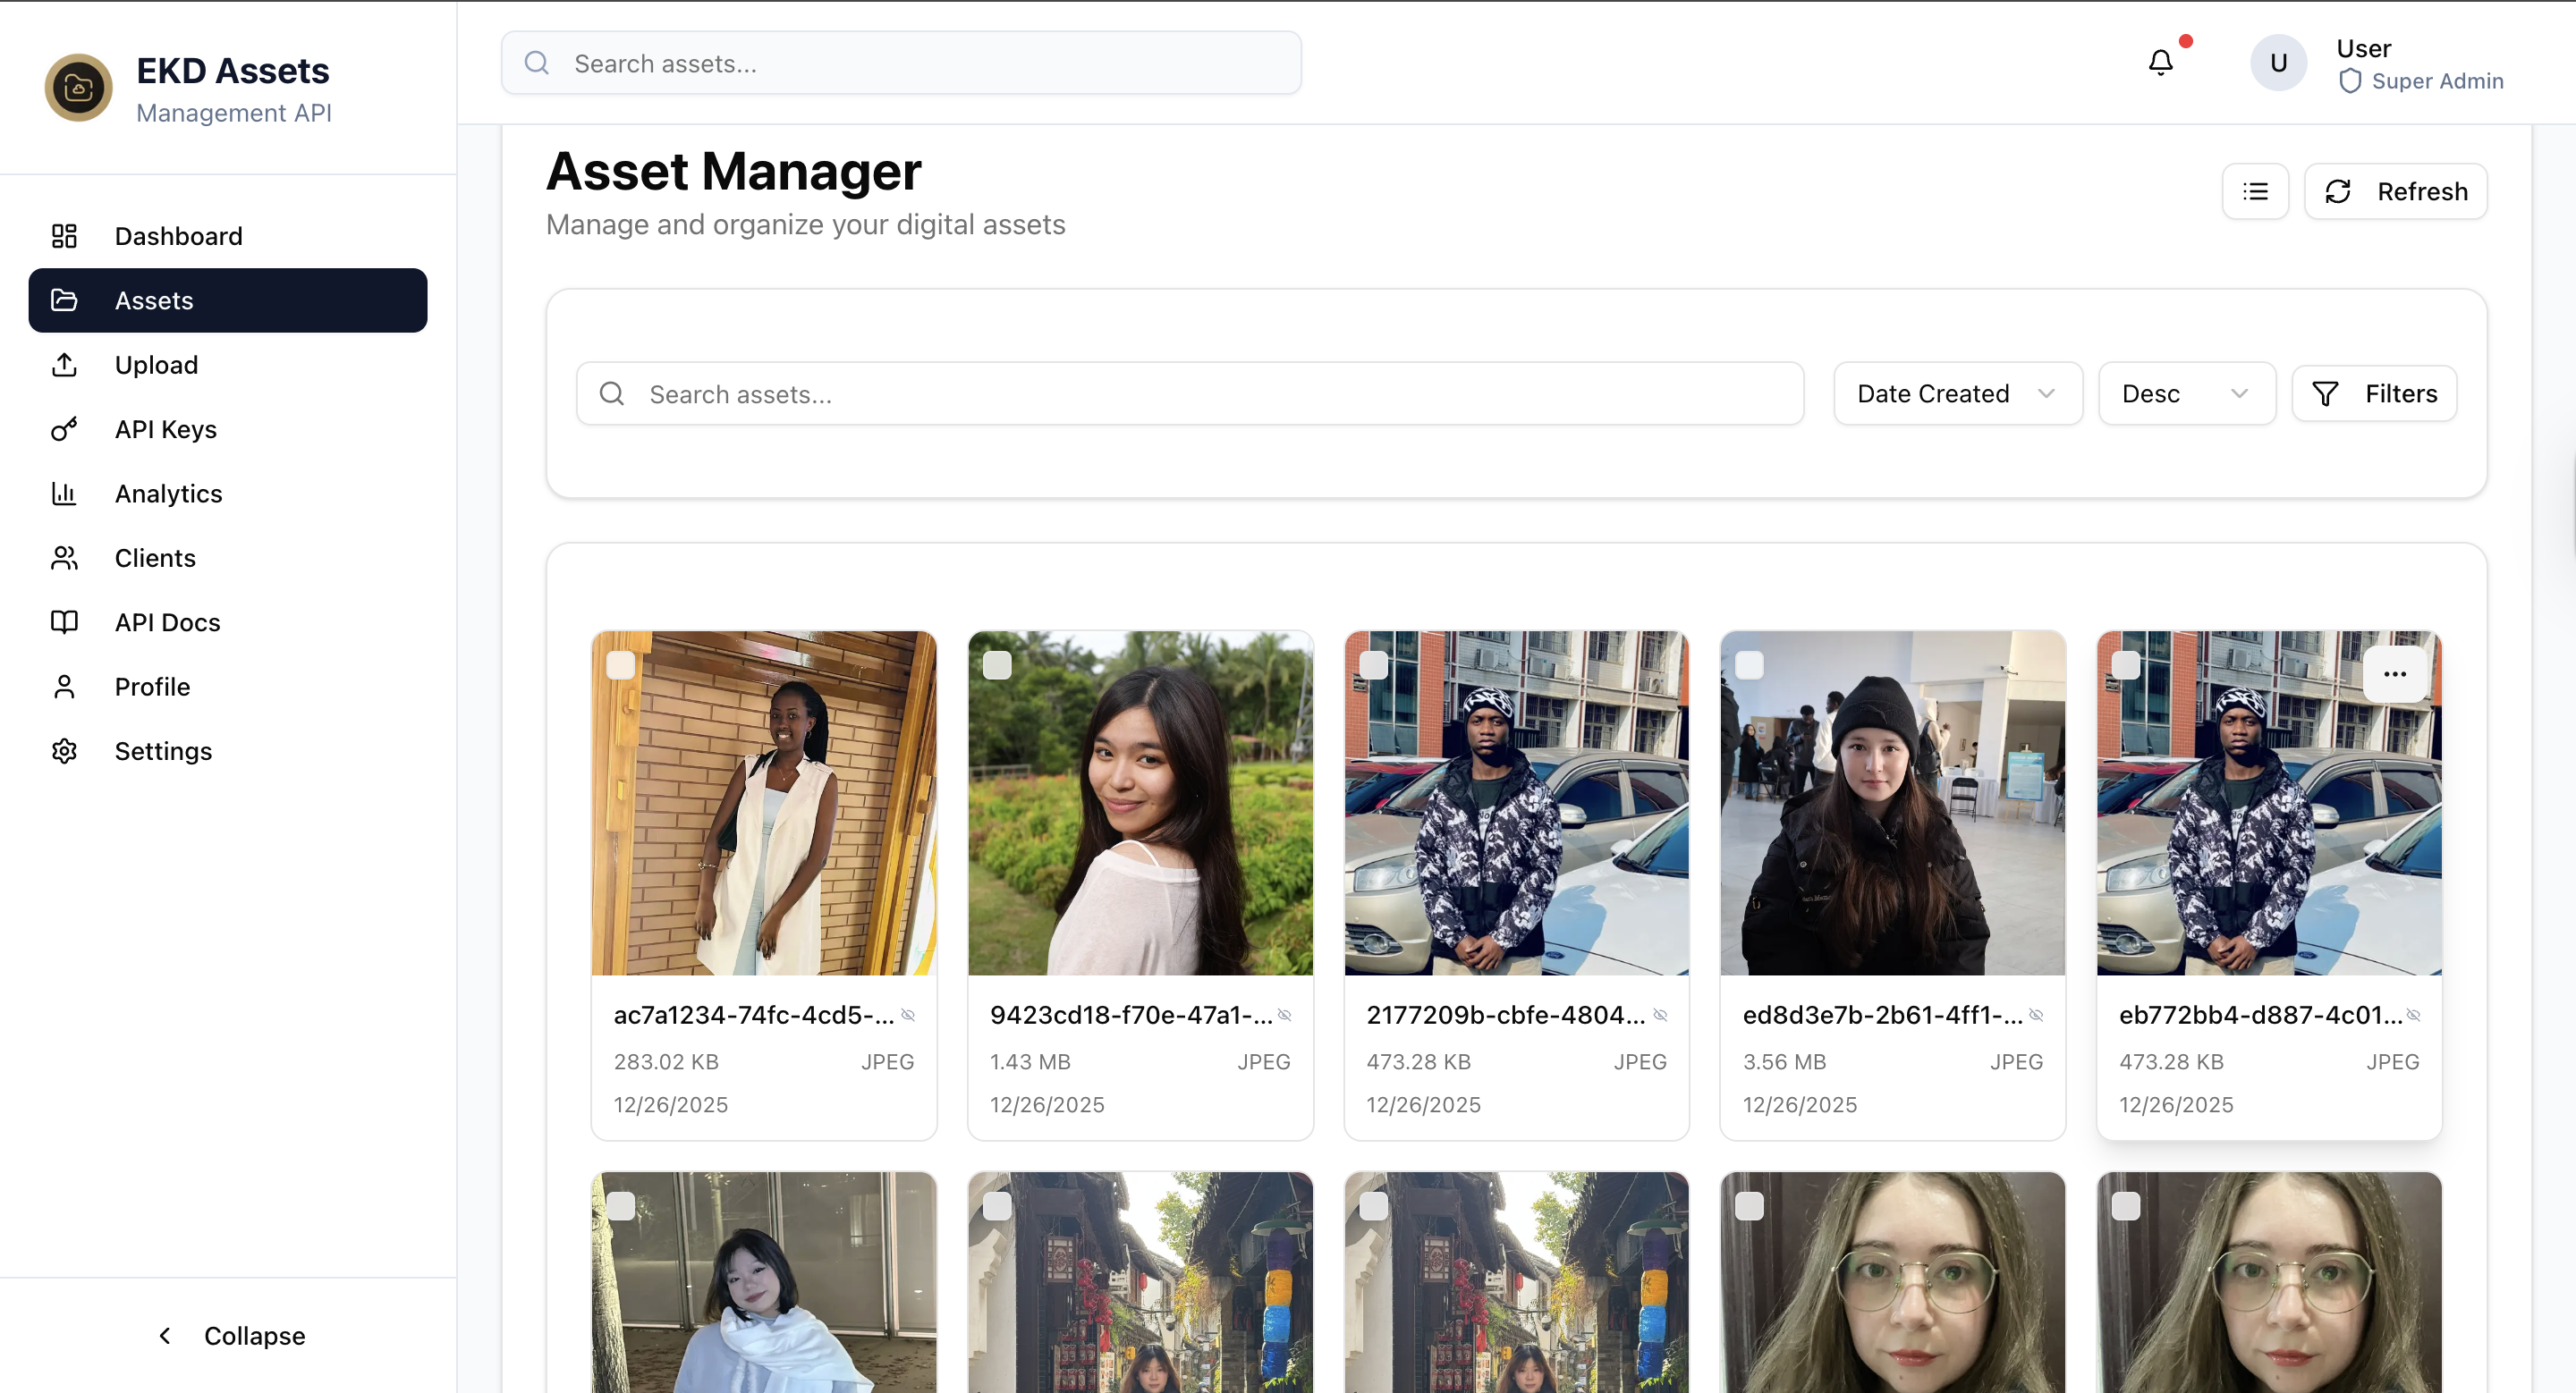2576x1393 pixels.
Task: Open the notifications bell
Action: tap(2160, 63)
